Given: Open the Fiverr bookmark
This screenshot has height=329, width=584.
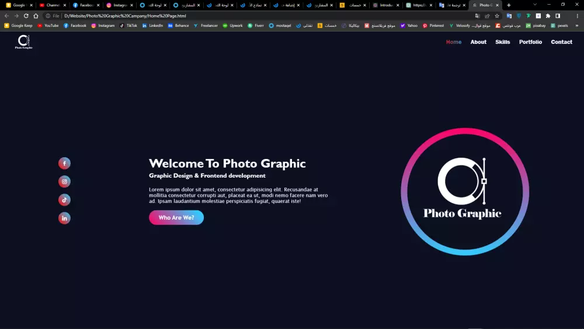Looking at the screenshot, I should (x=256, y=26).
